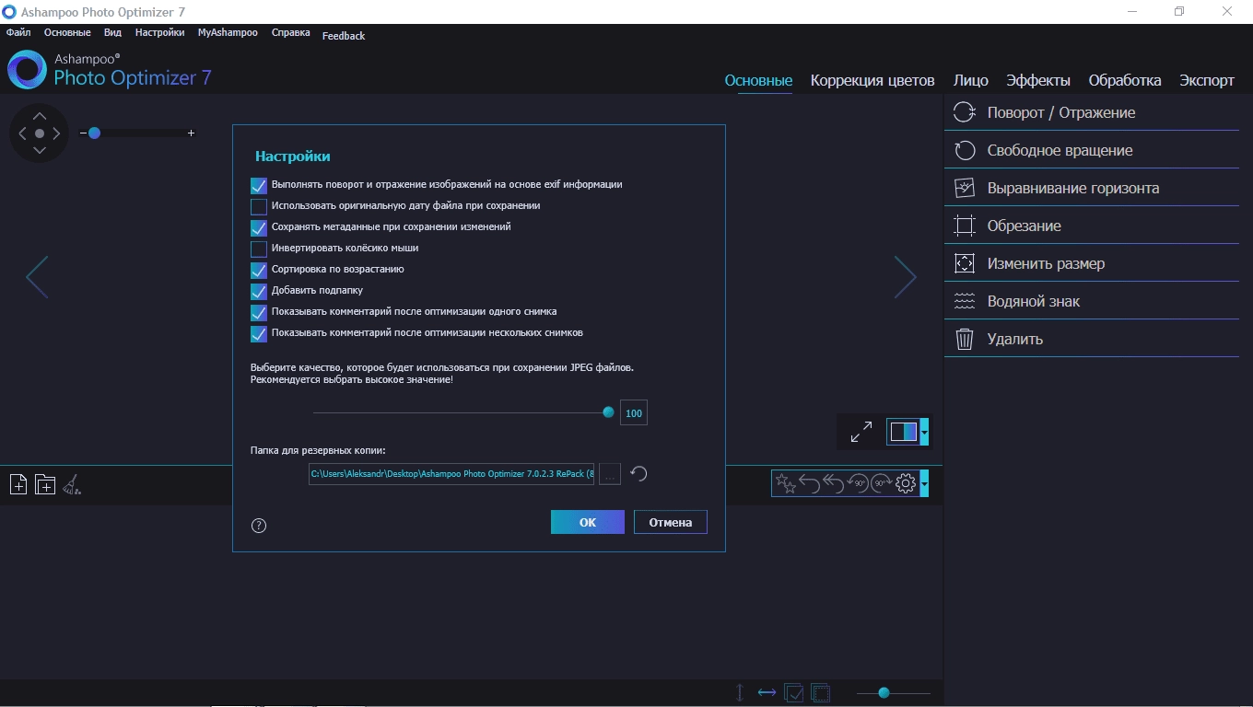Image resolution: width=1253 pixels, height=707 pixels.
Task: Toggle comment after multiple photos optimization
Action: [259, 333]
